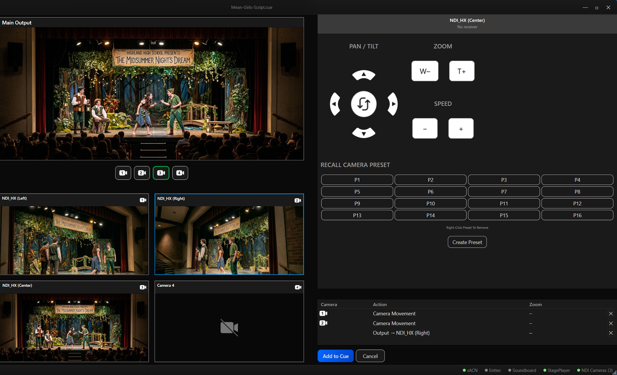The image size is (617, 375).
Task: Decrease speed with the minus button
Action: pos(425,128)
